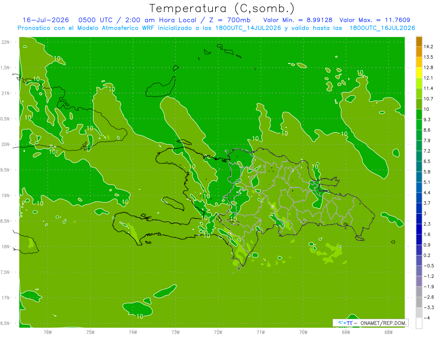
Task: Click the 7.2 colorbar value
Action: (427, 151)
